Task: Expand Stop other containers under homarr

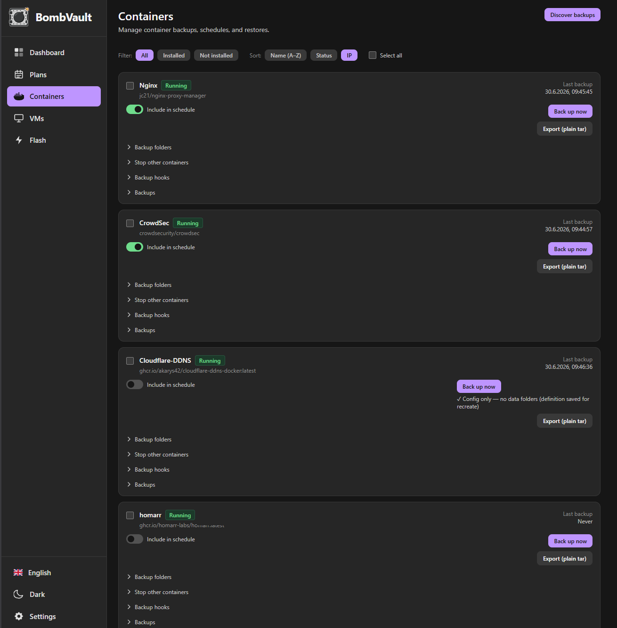Action: (158, 592)
